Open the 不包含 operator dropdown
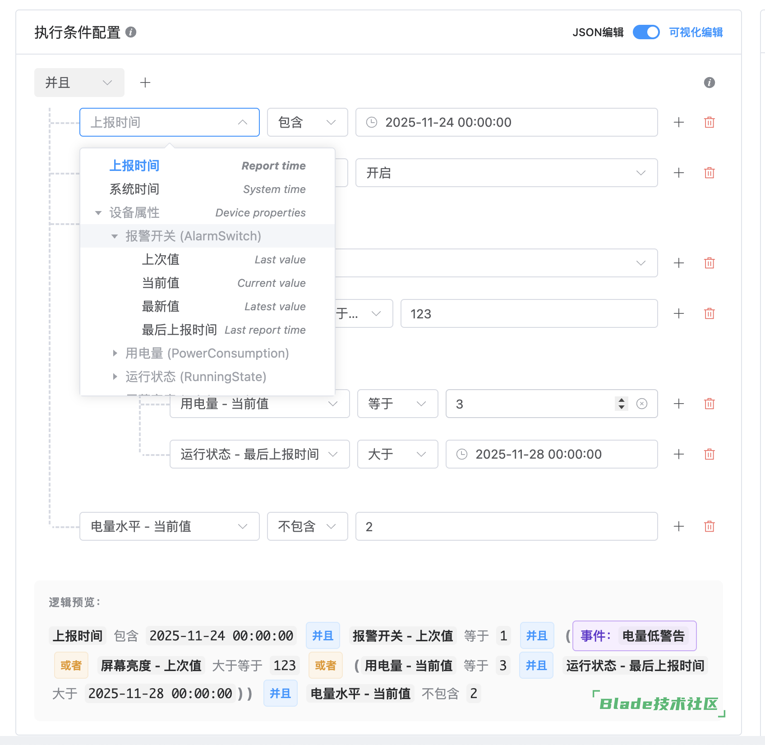 coord(307,526)
